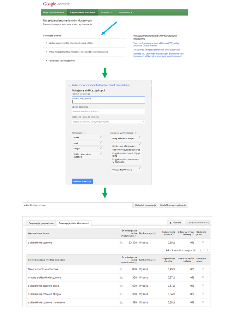Open Jak używać Narzędzia planowania słów kluczowych link
This screenshot has height=312, width=246.
click(157, 50)
